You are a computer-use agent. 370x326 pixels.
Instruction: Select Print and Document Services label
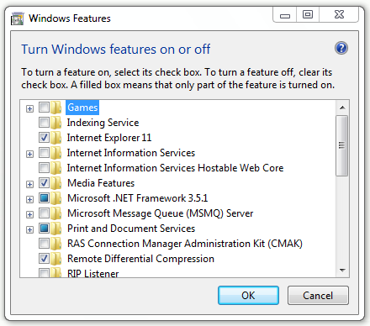pos(131,229)
